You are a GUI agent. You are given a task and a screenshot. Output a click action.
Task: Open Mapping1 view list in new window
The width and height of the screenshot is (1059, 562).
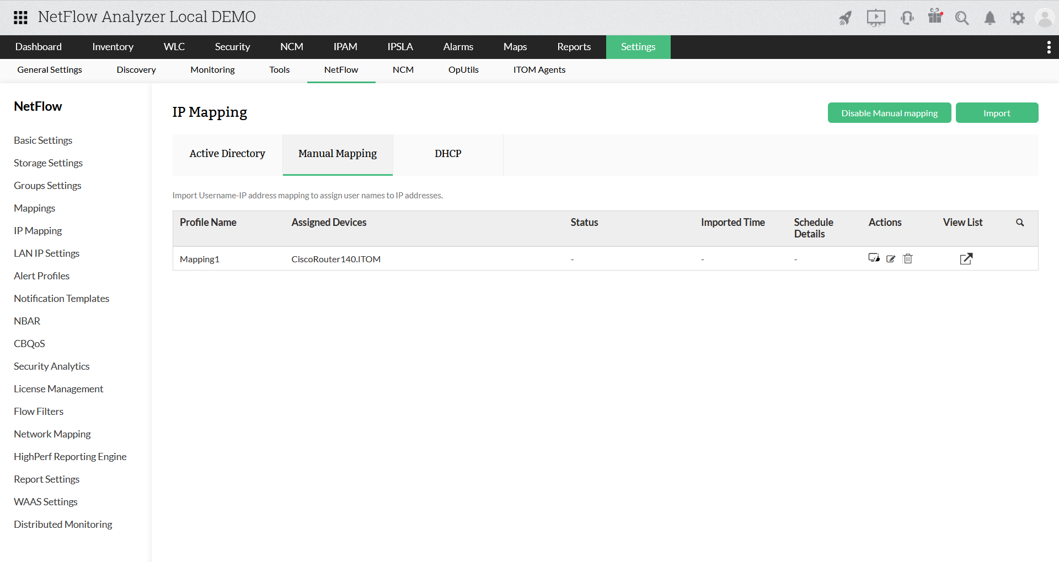click(966, 258)
